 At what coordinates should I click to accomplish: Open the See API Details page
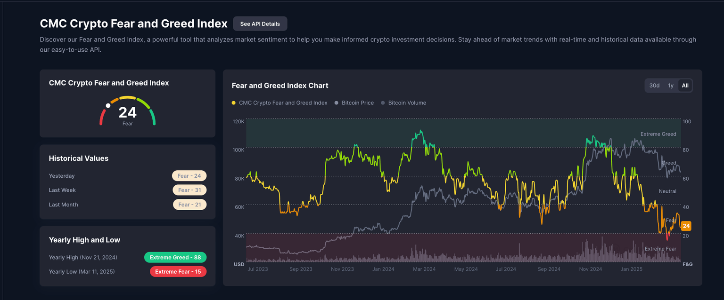point(260,24)
